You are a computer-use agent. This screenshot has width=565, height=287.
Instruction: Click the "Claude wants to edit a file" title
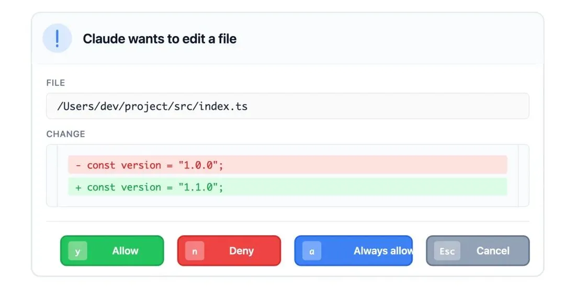(160, 39)
